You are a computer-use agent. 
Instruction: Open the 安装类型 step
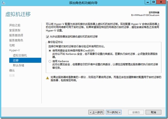click(x=15, y=30)
